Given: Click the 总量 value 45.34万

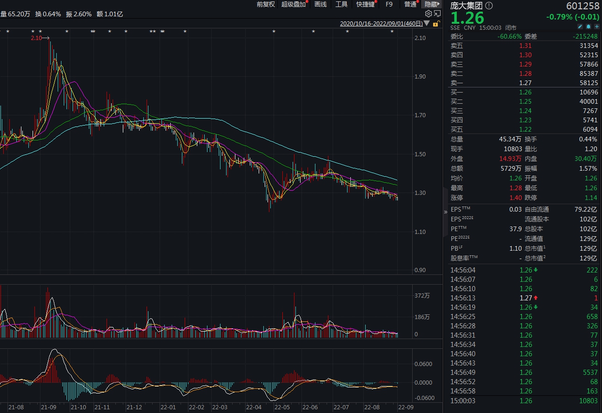Looking at the screenshot, I should click(x=510, y=139).
